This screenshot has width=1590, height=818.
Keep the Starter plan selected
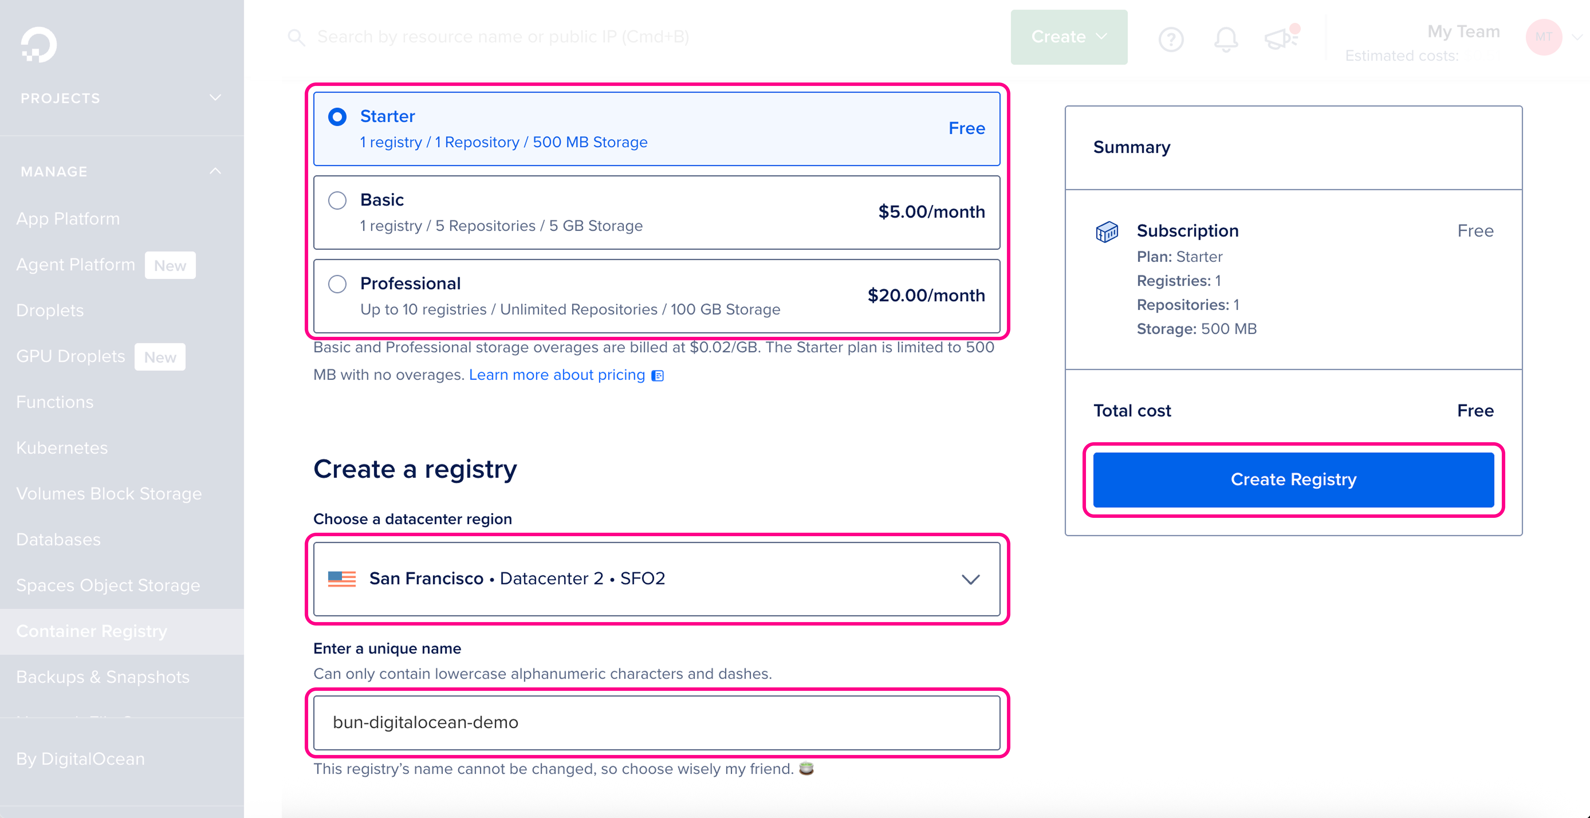[338, 116]
